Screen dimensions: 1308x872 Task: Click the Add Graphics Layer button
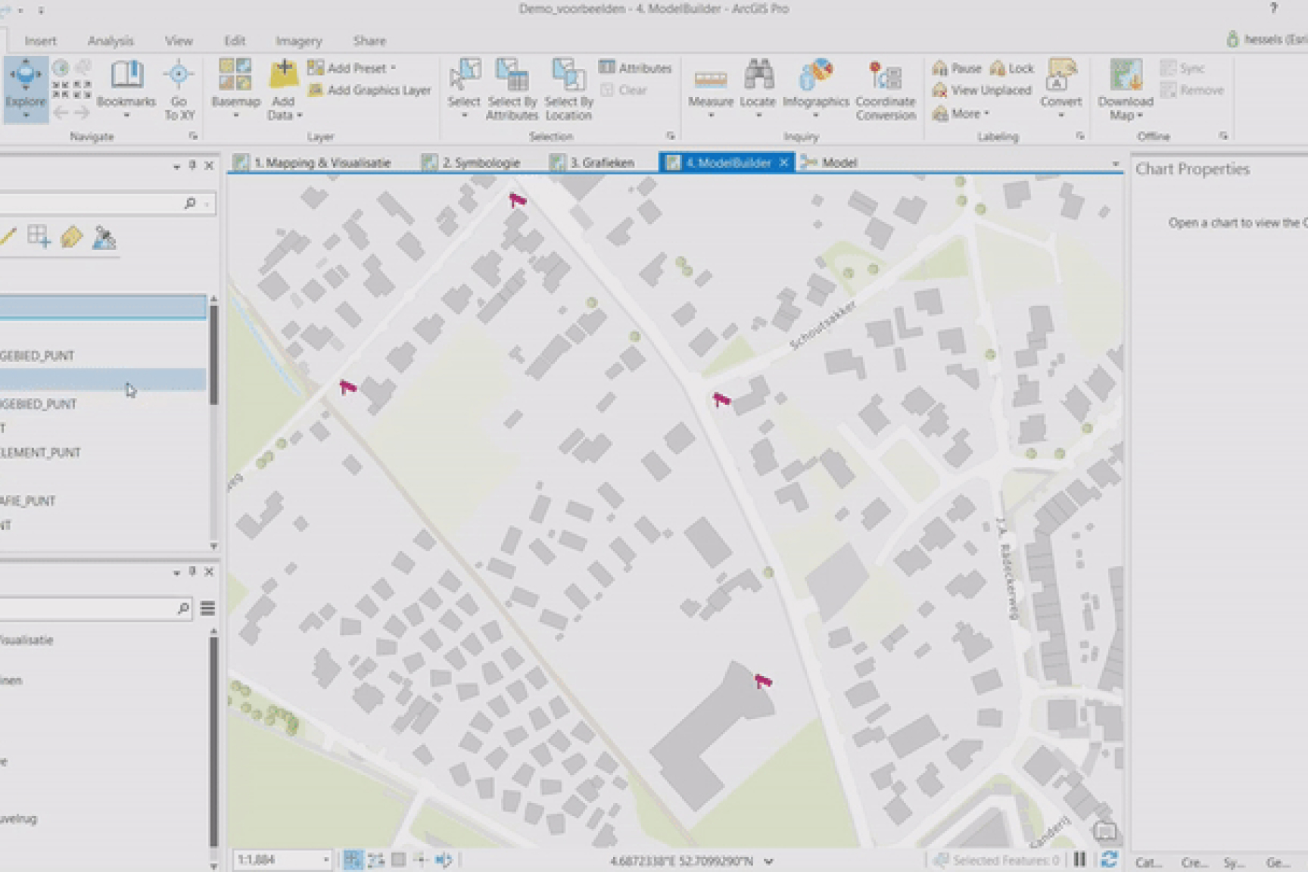click(x=369, y=90)
